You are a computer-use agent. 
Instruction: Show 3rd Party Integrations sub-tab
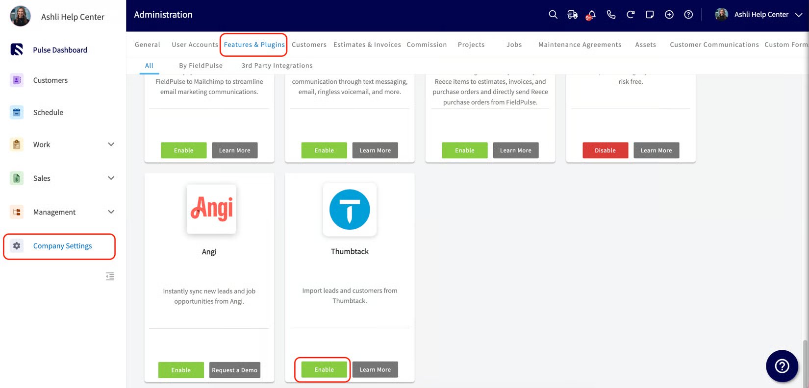tap(277, 66)
